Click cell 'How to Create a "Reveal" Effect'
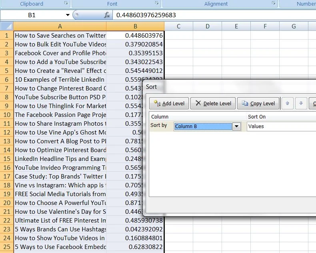The width and height of the screenshot is (316, 253). point(60,70)
